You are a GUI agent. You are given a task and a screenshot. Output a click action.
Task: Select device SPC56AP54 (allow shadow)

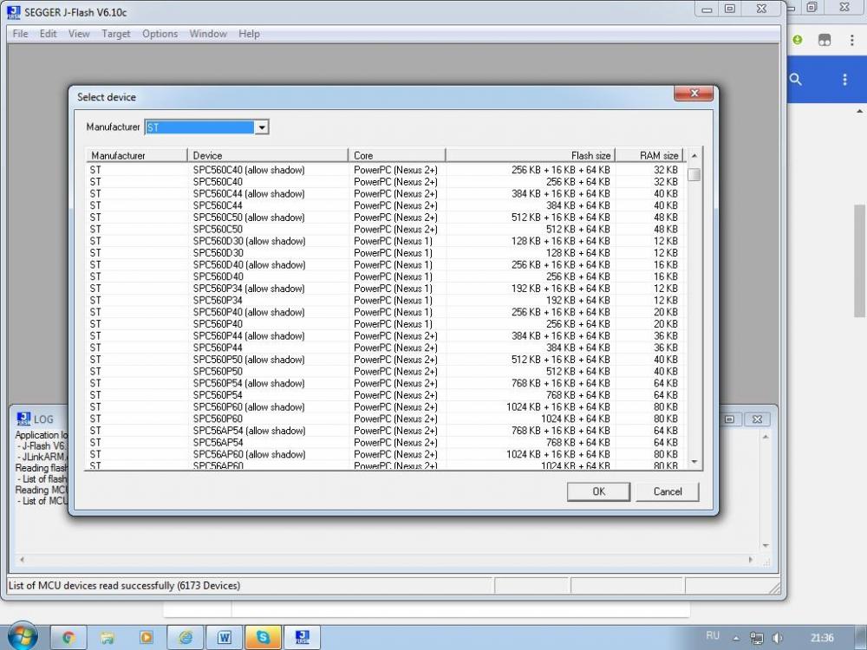click(x=386, y=431)
